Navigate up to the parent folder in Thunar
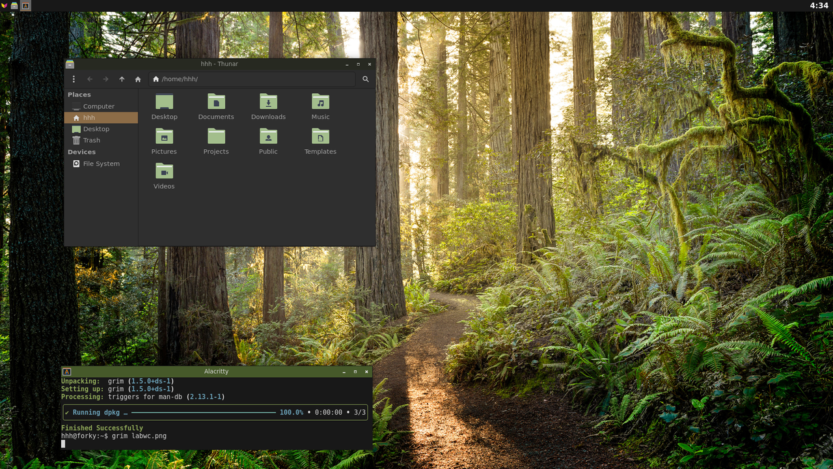This screenshot has width=833, height=469. 122,79
